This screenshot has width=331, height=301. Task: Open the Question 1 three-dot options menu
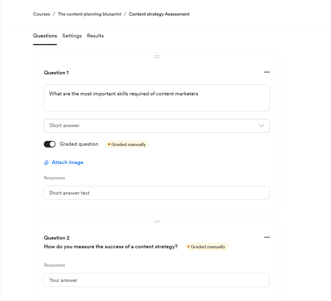click(267, 72)
